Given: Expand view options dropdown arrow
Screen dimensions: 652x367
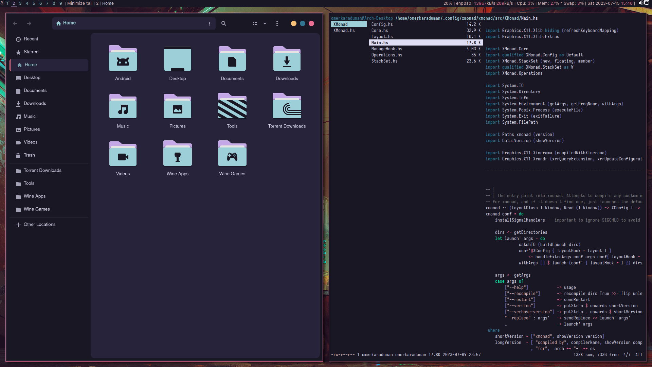Looking at the screenshot, I should [265, 23].
